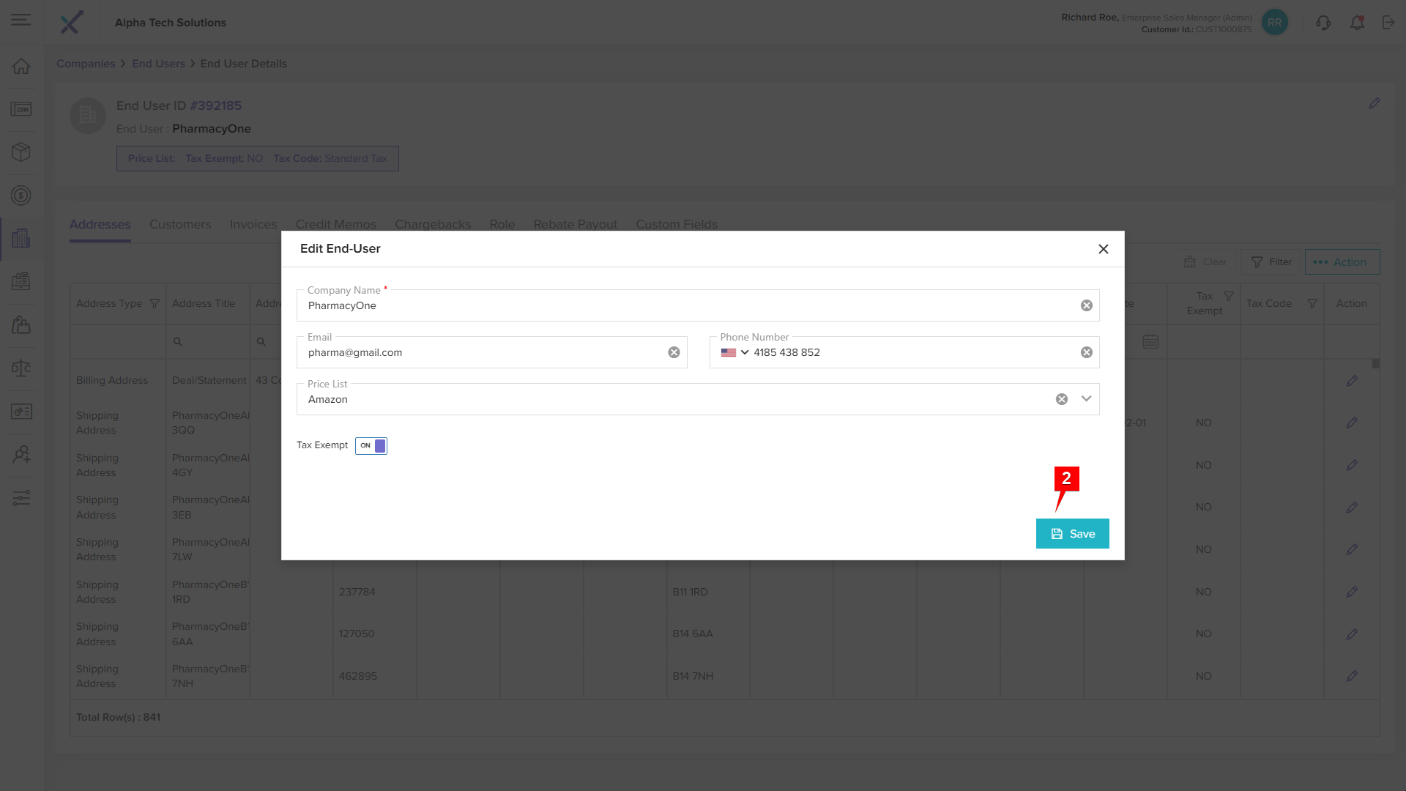Clear the Email field value

click(674, 353)
